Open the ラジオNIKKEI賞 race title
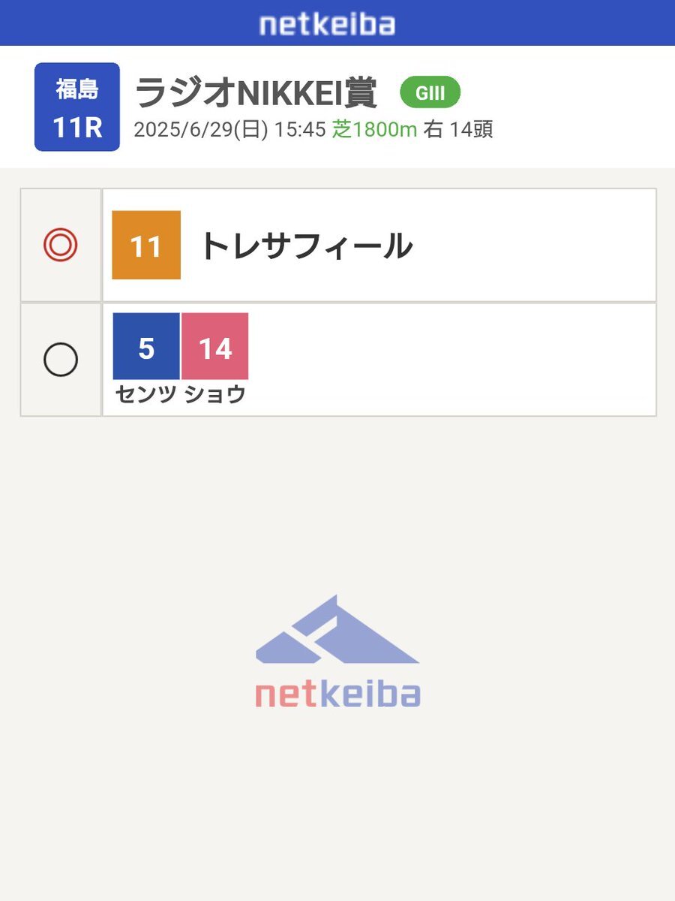This screenshot has width=675, height=901. click(x=256, y=93)
